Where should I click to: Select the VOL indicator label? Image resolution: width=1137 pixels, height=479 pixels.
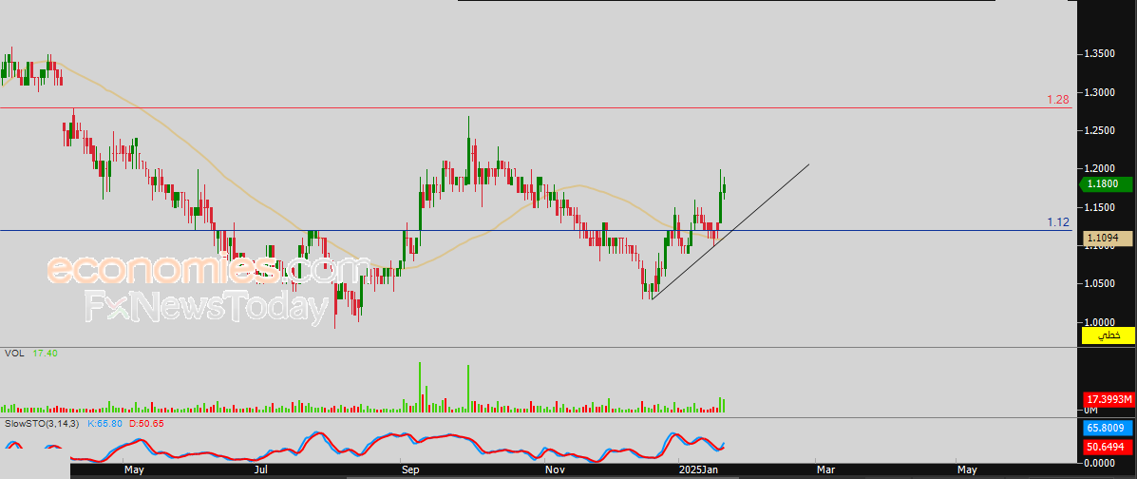pyautogui.click(x=12, y=354)
